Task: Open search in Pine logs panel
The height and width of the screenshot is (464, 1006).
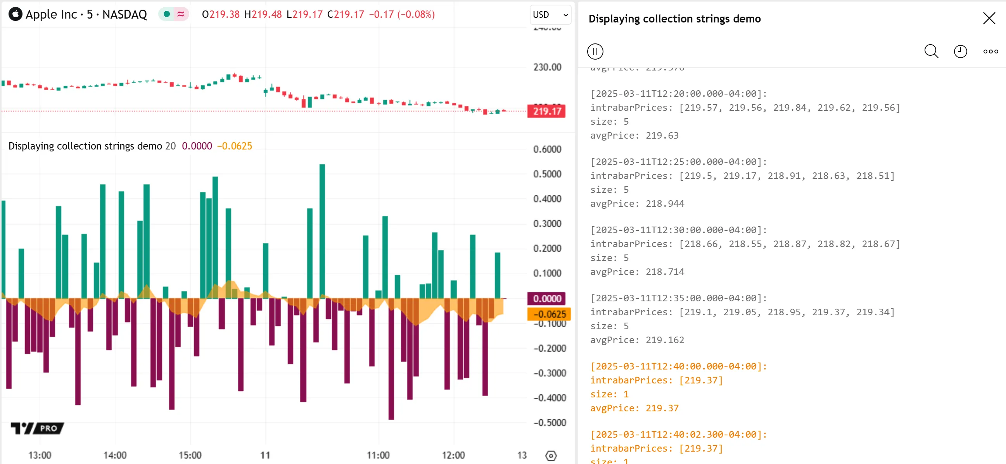Action: coord(931,52)
